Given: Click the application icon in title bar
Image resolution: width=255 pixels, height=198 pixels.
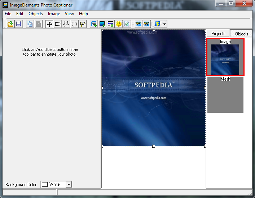Looking at the screenshot, I should 5,5.
